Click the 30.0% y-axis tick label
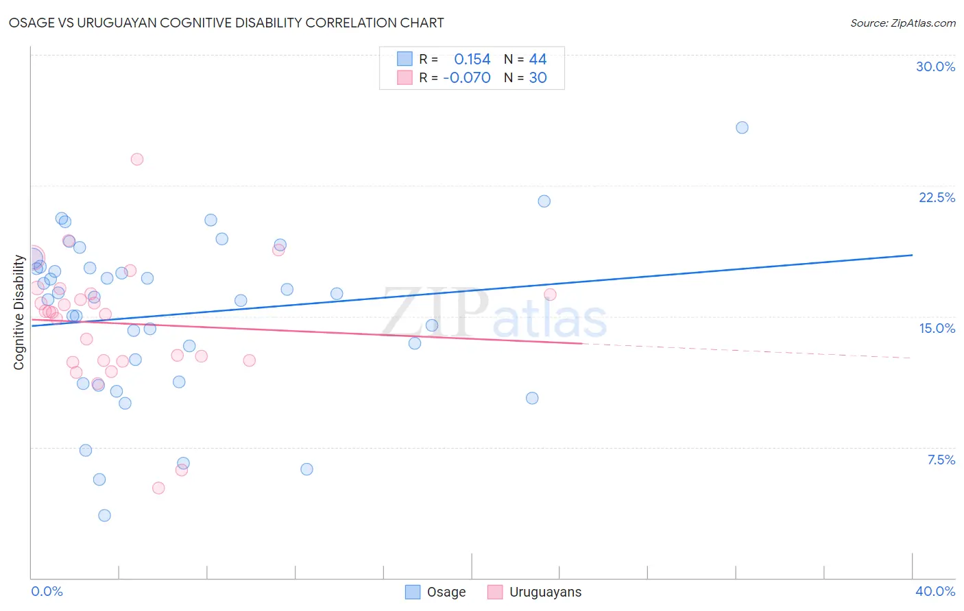The height and width of the screenshot is (611, 964). pos(936,66)
